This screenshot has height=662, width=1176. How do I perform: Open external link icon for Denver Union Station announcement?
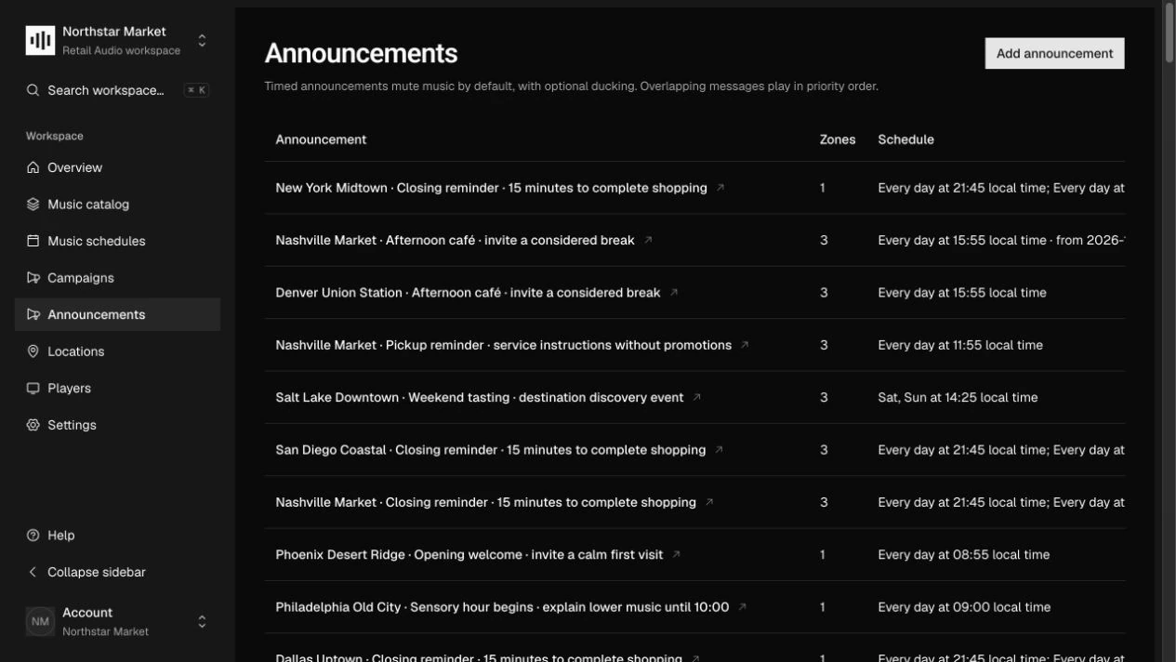[x=674, y=293]
